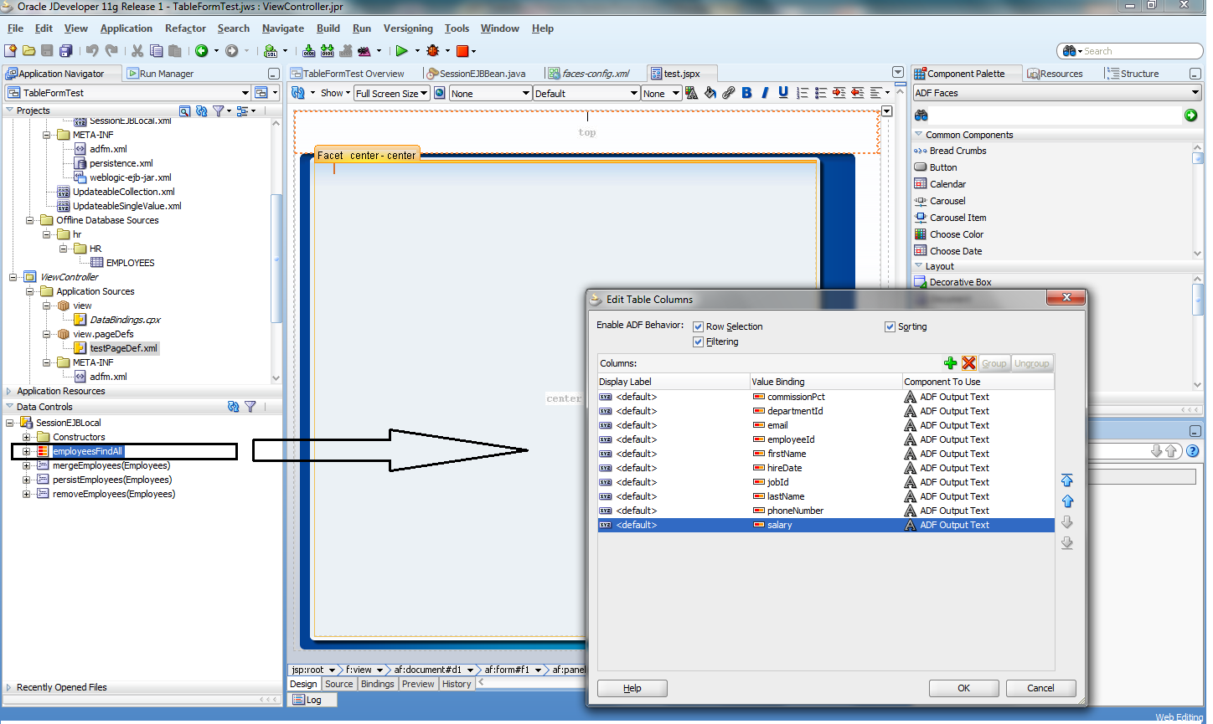The image size is (1213, 724).
Task: Click the Underline formatting icon
Action: pyautogui.click(x=782, y=93)
